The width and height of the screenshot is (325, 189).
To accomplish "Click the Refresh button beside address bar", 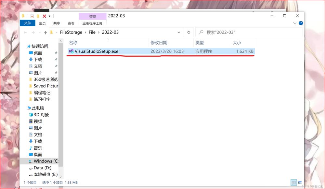I will coord(188,32).
